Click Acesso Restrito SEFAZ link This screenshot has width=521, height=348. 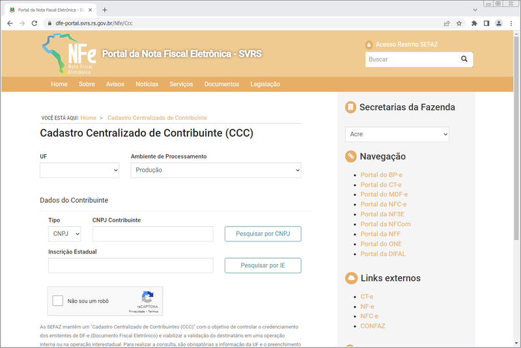(x=406, y=44)
